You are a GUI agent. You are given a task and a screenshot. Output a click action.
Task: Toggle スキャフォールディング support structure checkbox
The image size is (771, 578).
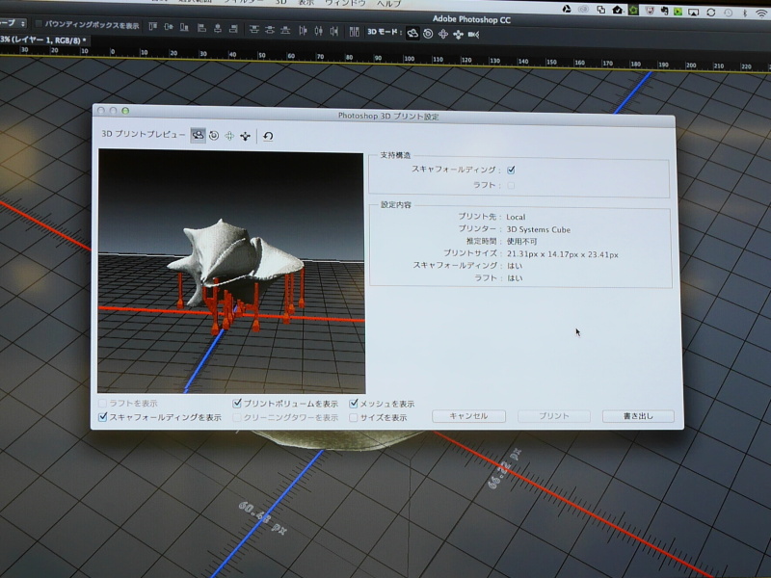tap(511, 170)
